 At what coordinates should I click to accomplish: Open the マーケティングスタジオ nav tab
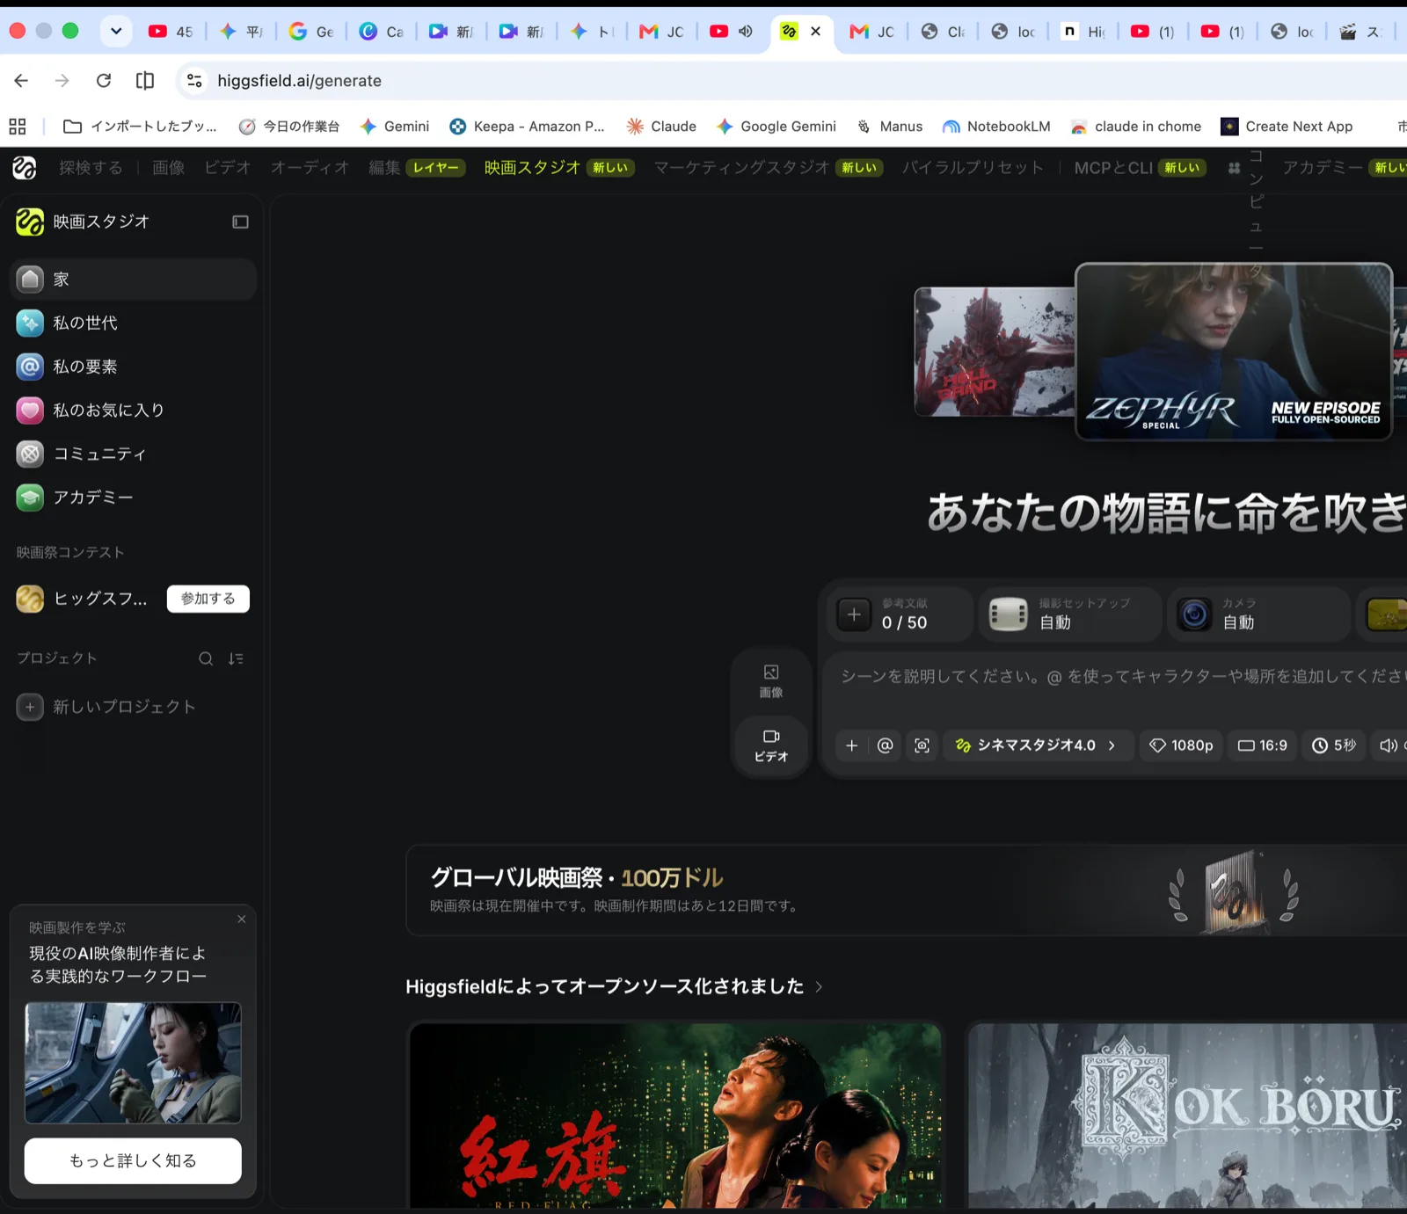(741, 167)
